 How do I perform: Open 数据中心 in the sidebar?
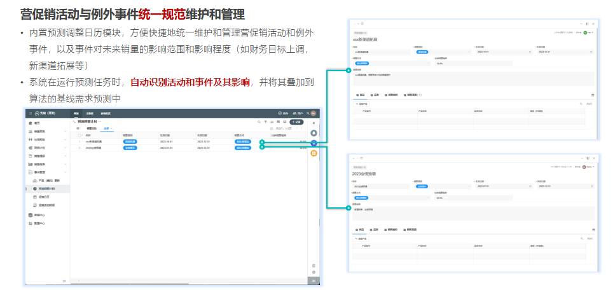pyautogui.click(x=48, y=215)
